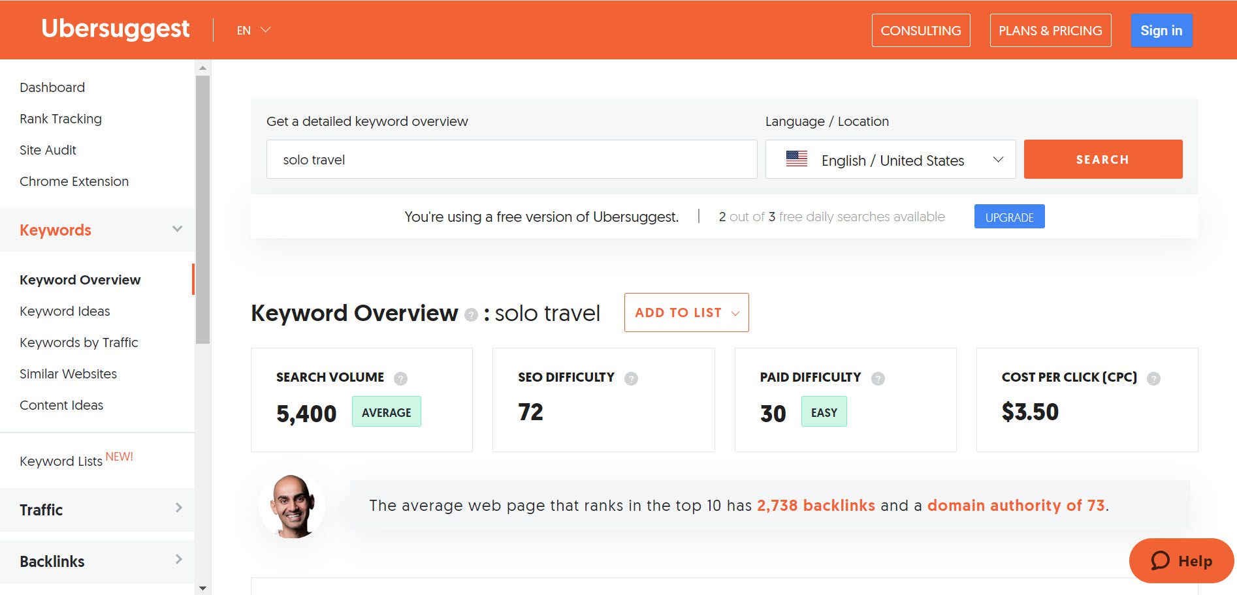Screen dimensions: 1237x595
Task: Click the 5,400 search volume value
Action: click(x=306, y=414)
